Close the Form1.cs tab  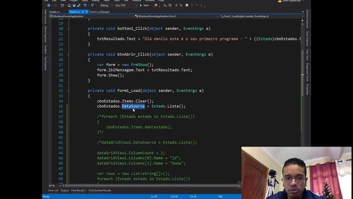(87, 12)
